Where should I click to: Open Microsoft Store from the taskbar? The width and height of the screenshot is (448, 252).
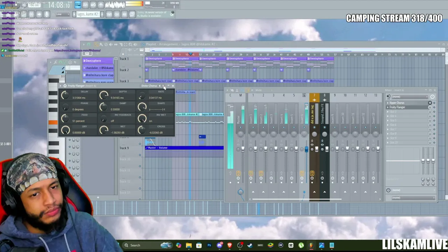199,245
